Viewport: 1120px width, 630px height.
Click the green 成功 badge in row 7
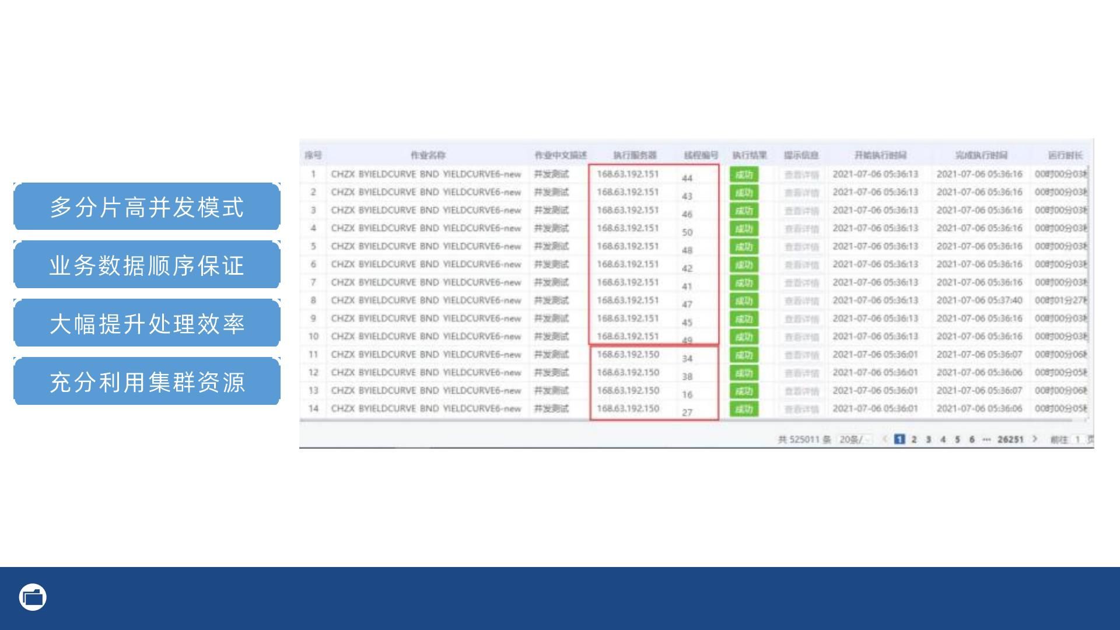(744, 283)
